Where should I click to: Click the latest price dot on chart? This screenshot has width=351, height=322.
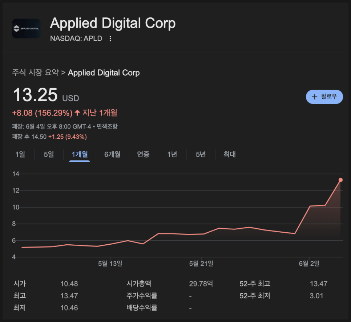(340, 180)
